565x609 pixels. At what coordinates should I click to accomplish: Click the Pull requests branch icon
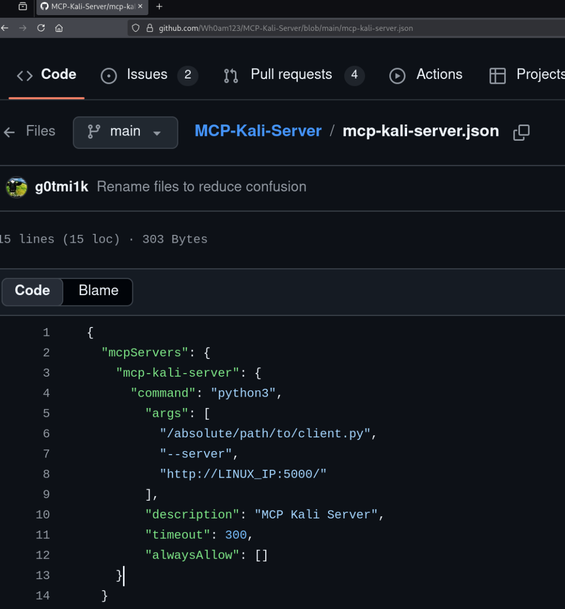pyautogui.click(x=231, y=76)
